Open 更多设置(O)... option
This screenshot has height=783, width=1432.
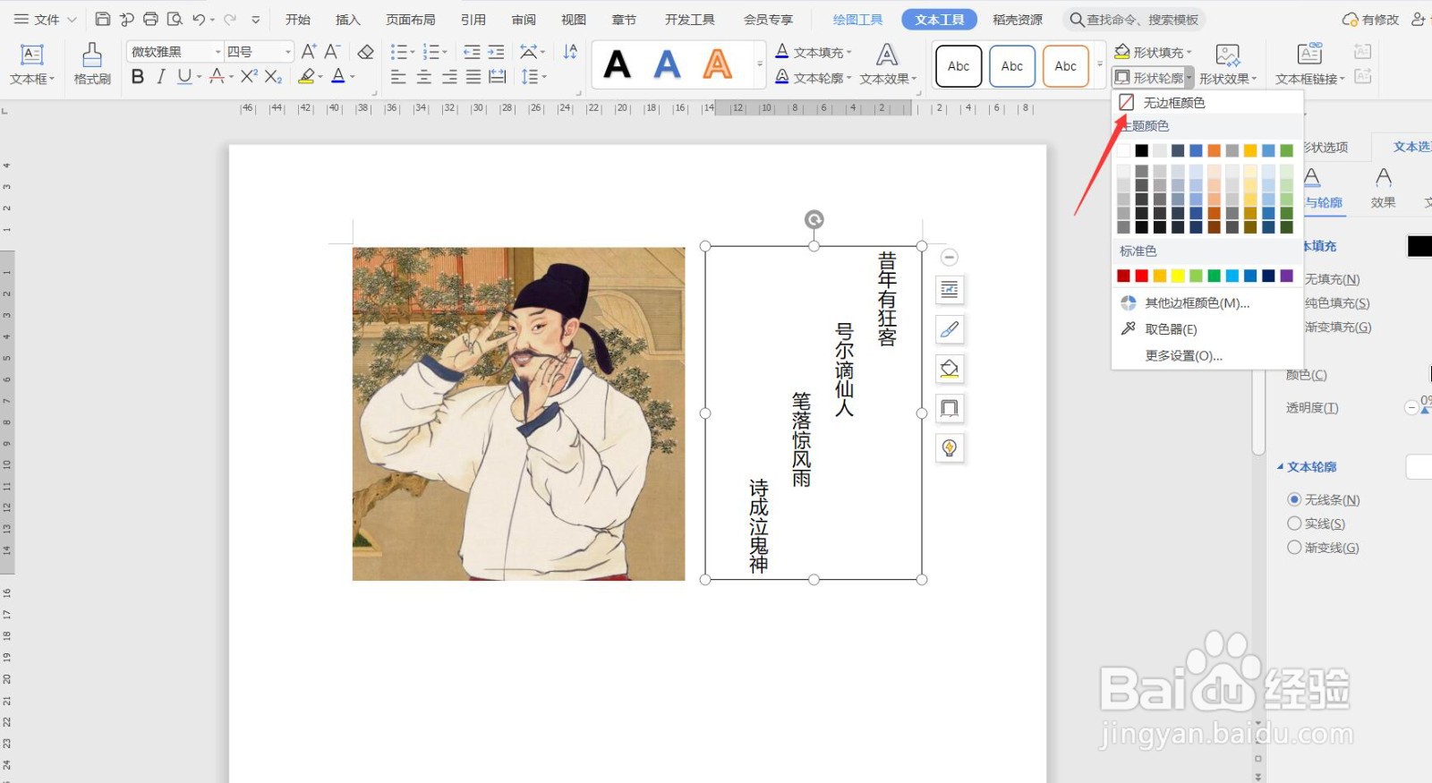[1183, 355]
